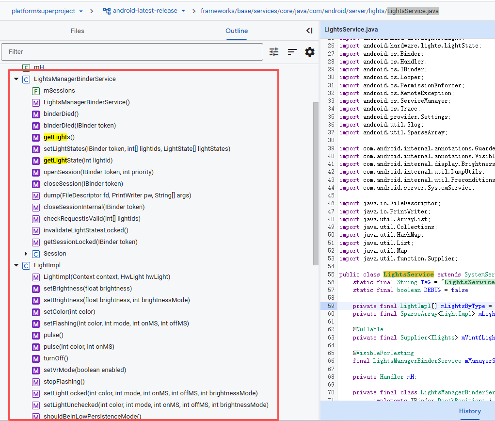Click method icon beside dump(FileDescriptor fd...)
Screen dimensions: 495x421
pos(36,196)
